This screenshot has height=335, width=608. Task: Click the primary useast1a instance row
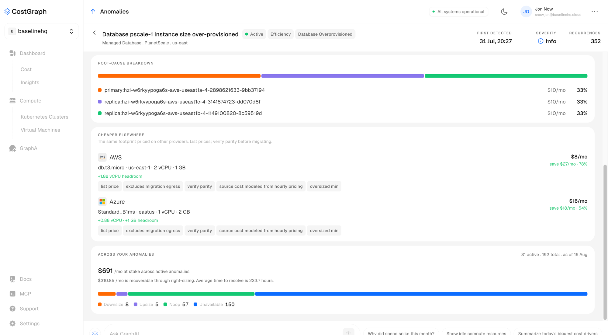click(343, 90)
